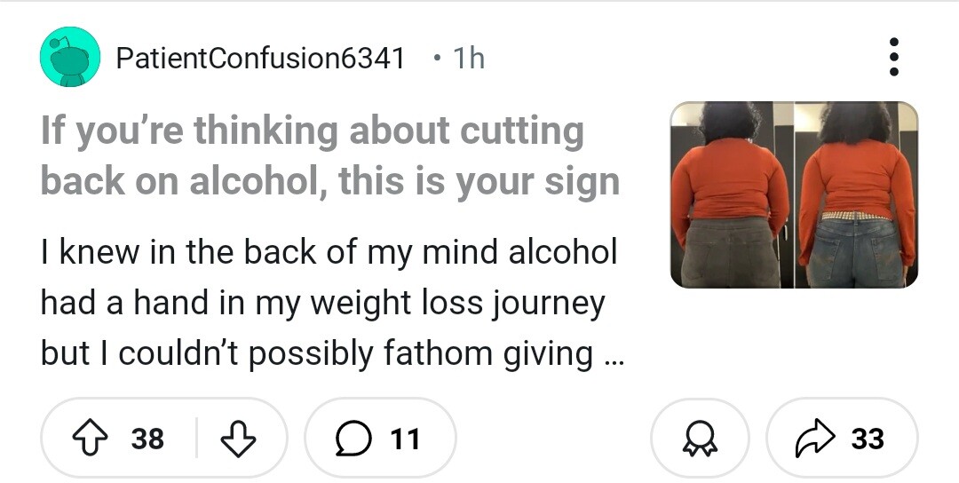Open the three-dot overflow menu
959x483 pixels.
893,57
